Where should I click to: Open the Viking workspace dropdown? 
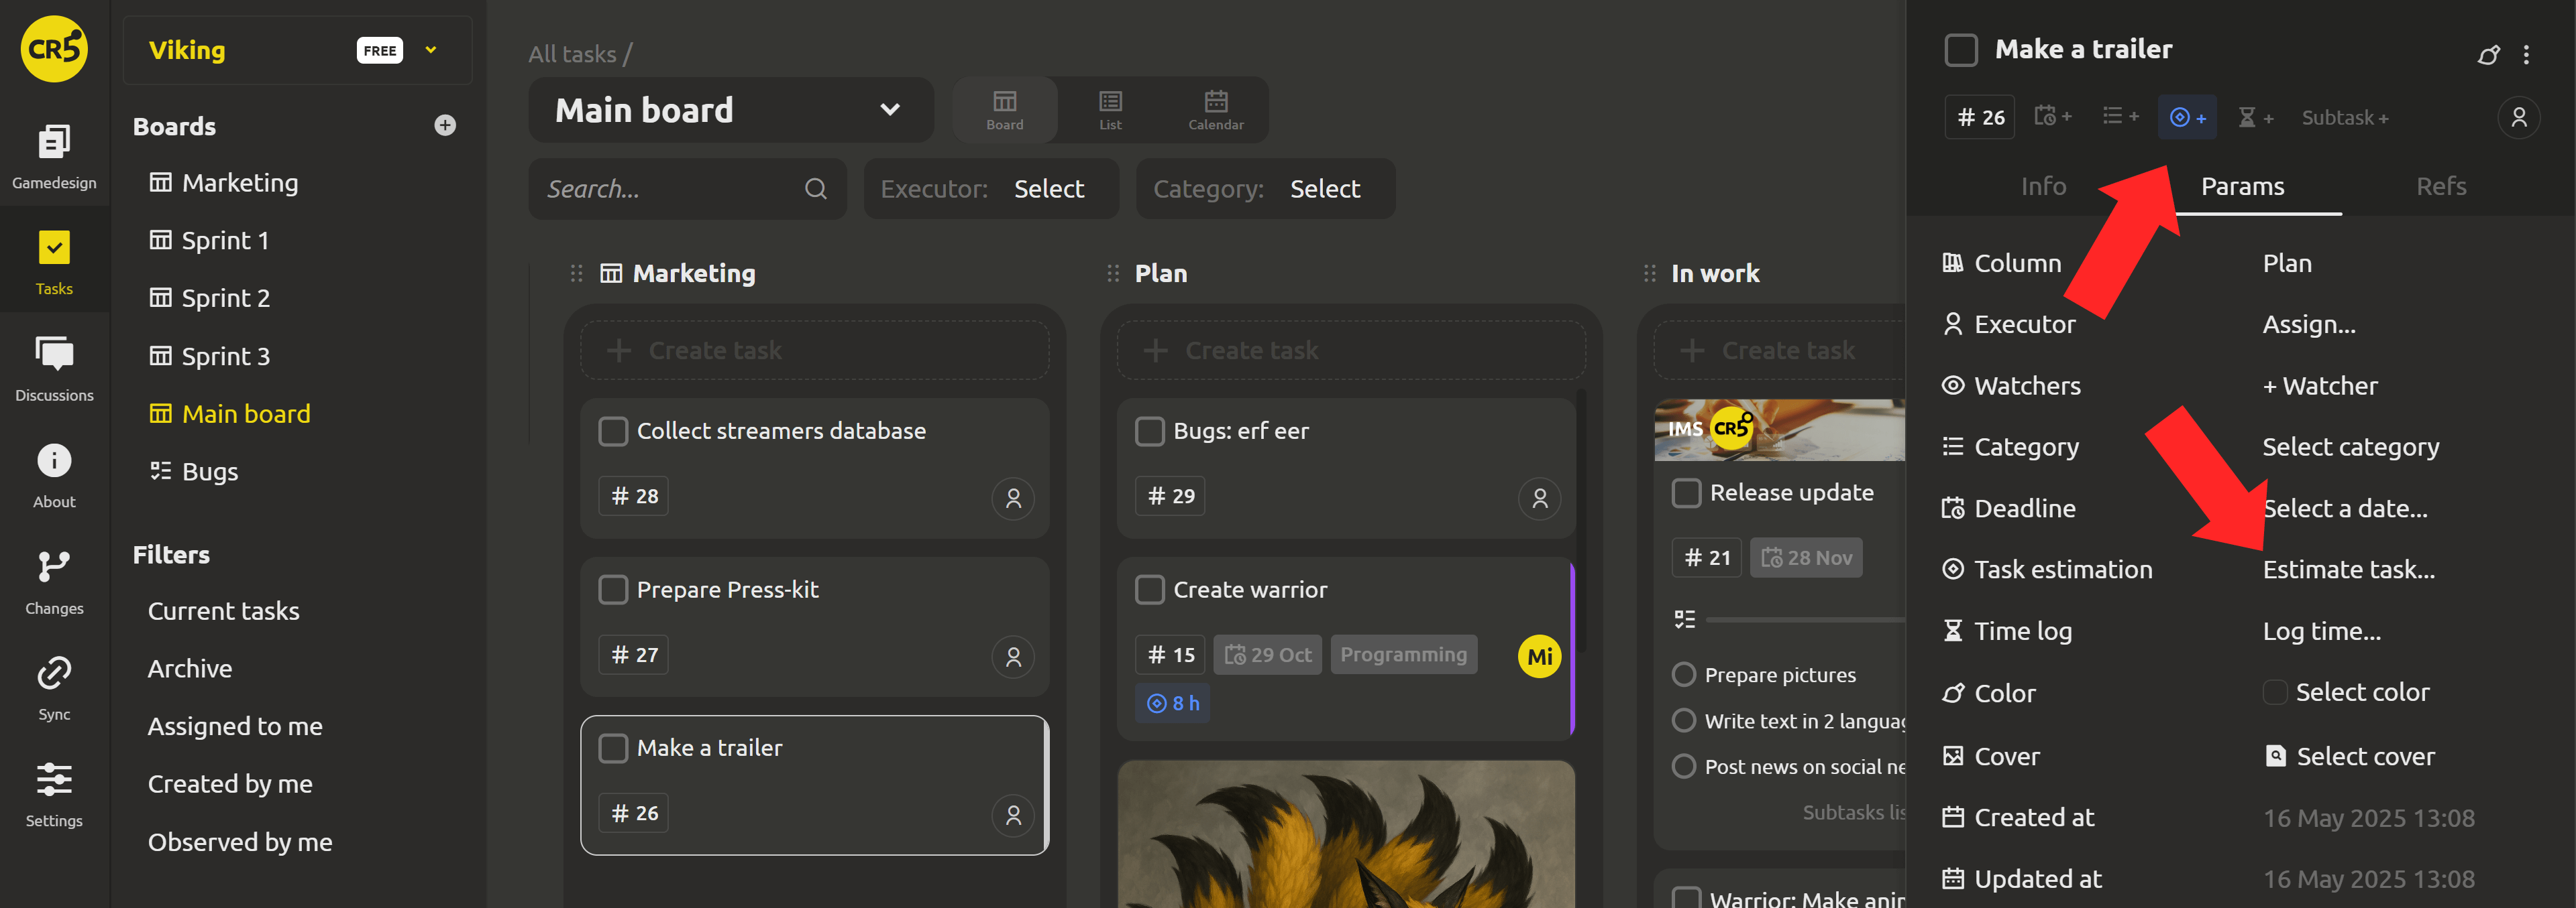click(431, 50)
